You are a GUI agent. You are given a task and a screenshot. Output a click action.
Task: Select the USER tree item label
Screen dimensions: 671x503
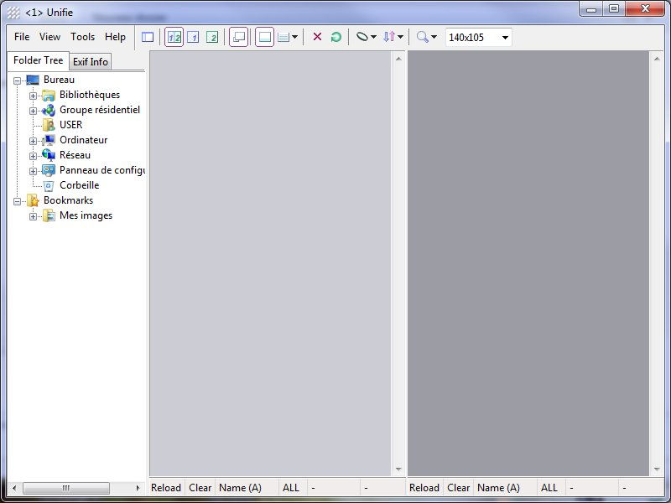point(70,125)
